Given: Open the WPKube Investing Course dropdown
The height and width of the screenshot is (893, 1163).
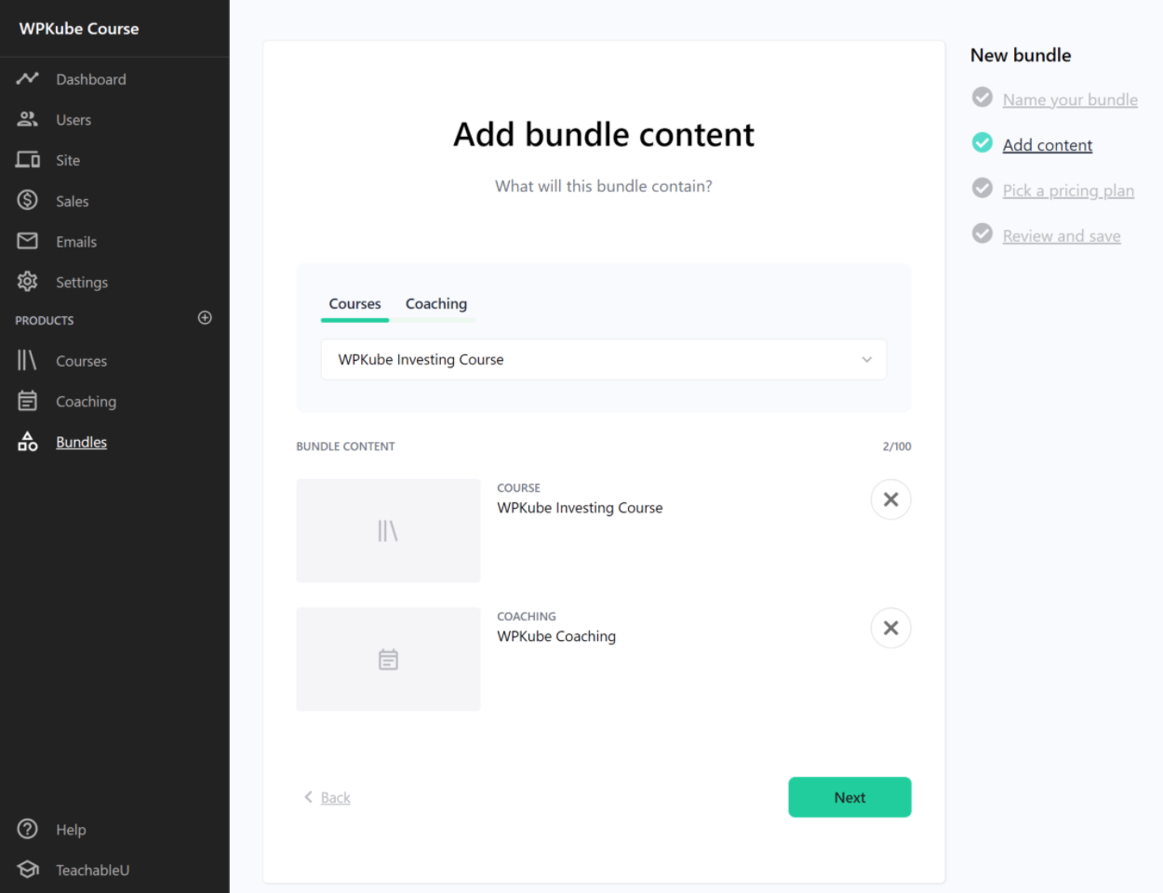Looking at the screenshot, I should (604, 359).
